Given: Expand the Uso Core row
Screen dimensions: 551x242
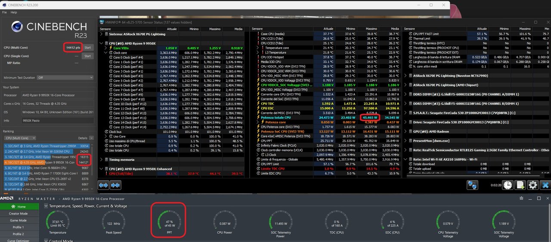Looking at the screenshot, I should pos(106,136).
